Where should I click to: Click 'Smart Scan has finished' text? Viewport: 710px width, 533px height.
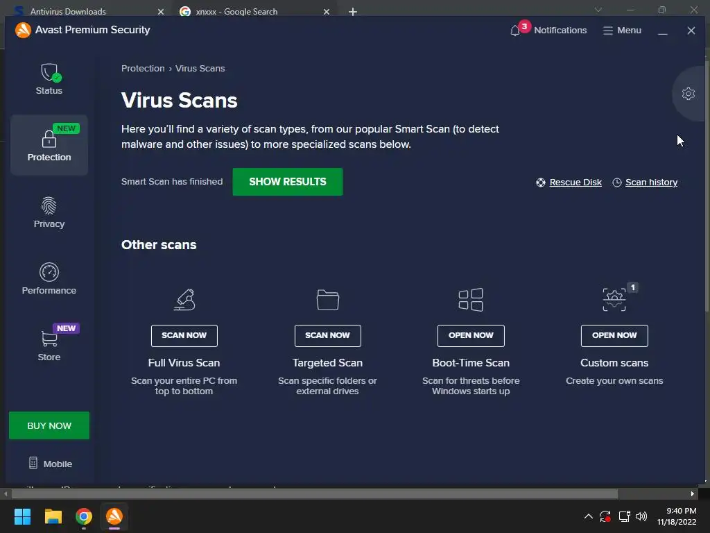172,182
